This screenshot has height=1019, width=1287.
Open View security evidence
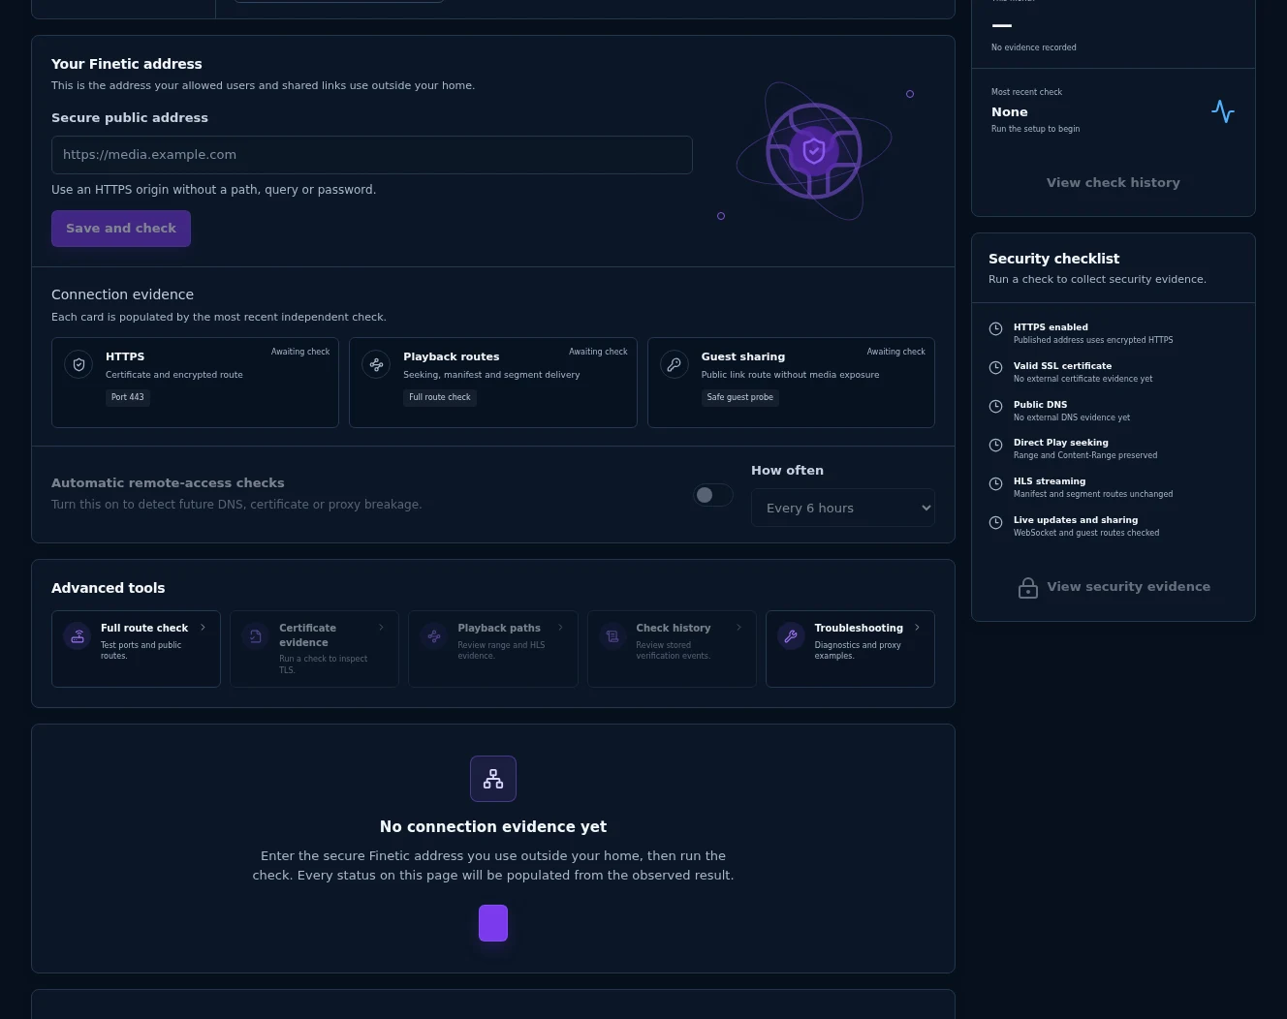pyautogui.click(x=1114, y=587)
